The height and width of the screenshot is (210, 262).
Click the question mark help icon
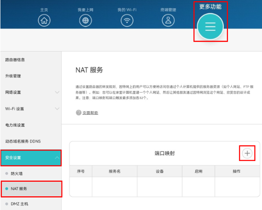coord(78,113)
